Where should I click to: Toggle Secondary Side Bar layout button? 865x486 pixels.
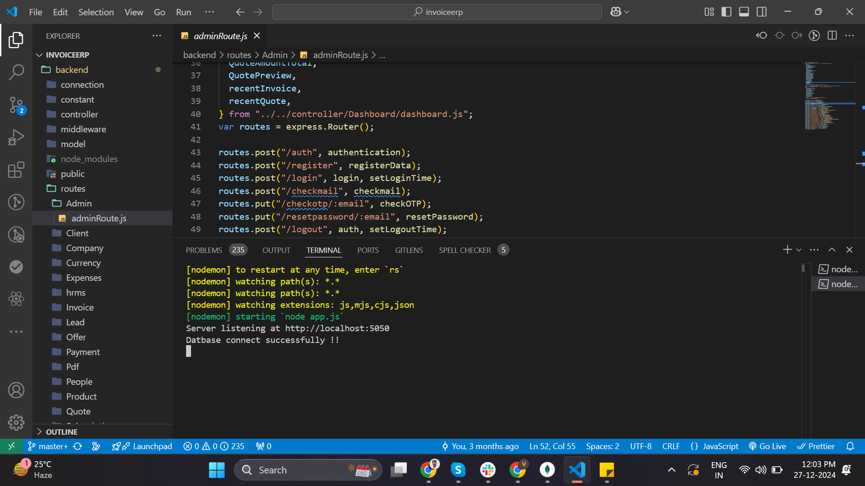point(761,12)
